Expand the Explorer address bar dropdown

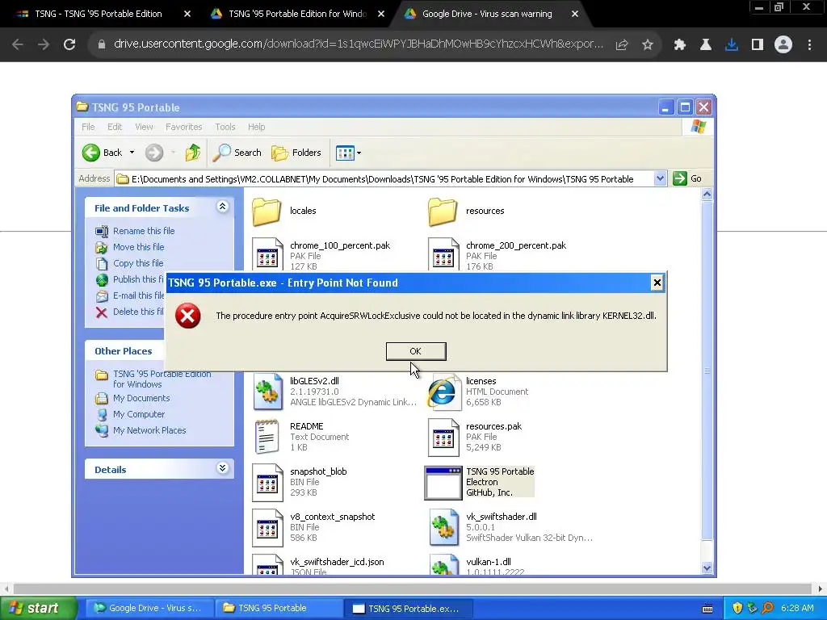pos(660,178)
